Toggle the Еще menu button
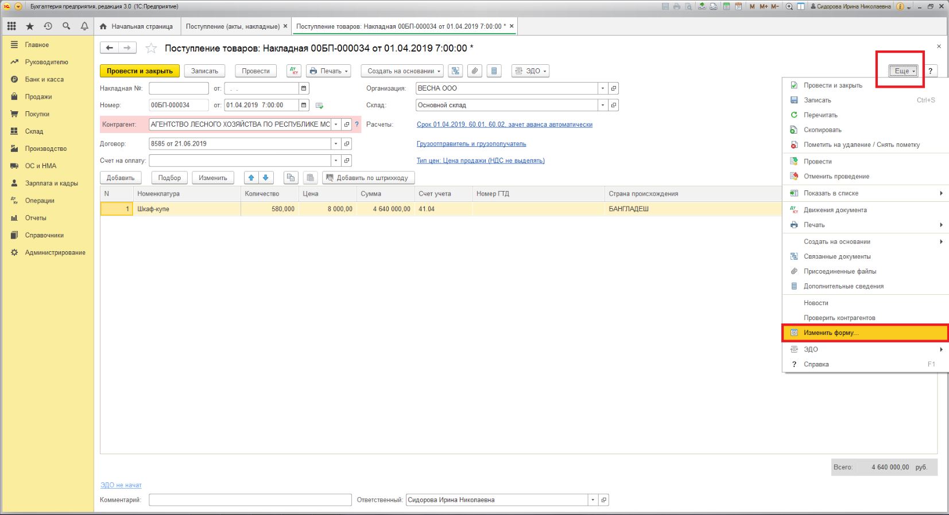The width and height of the screenshot is (949, 515). (x=904, y=71)
